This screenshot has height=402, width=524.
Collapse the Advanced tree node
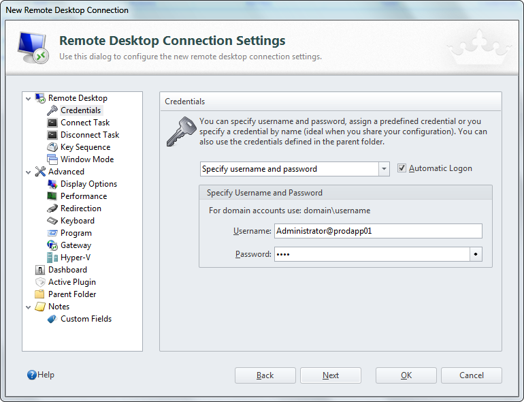coord(28,172)
